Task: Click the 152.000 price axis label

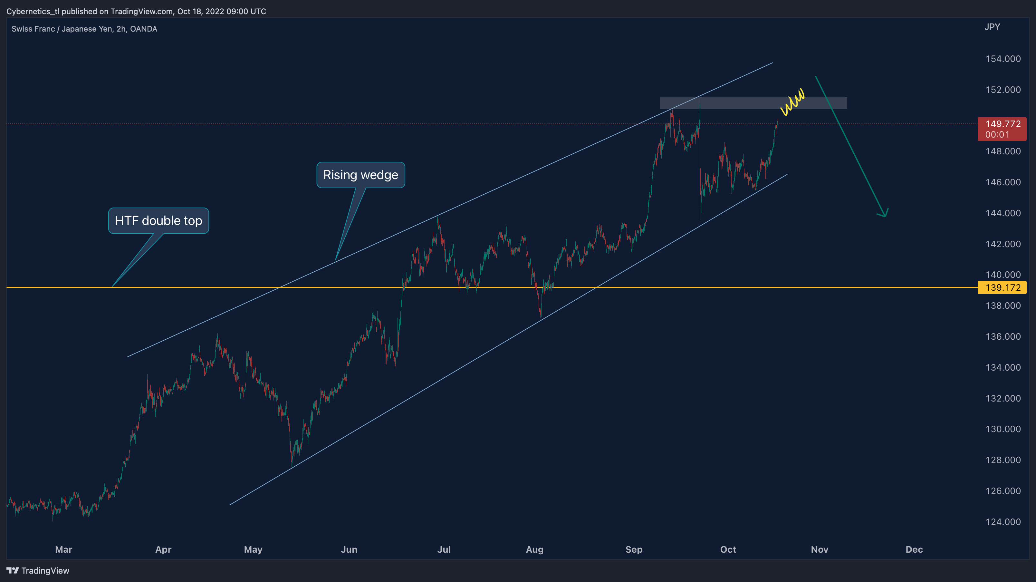Action: pos(1002,90)
